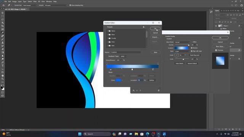Open Sample All Layers dropdown
244x137 pixels.
coord(56,5)
